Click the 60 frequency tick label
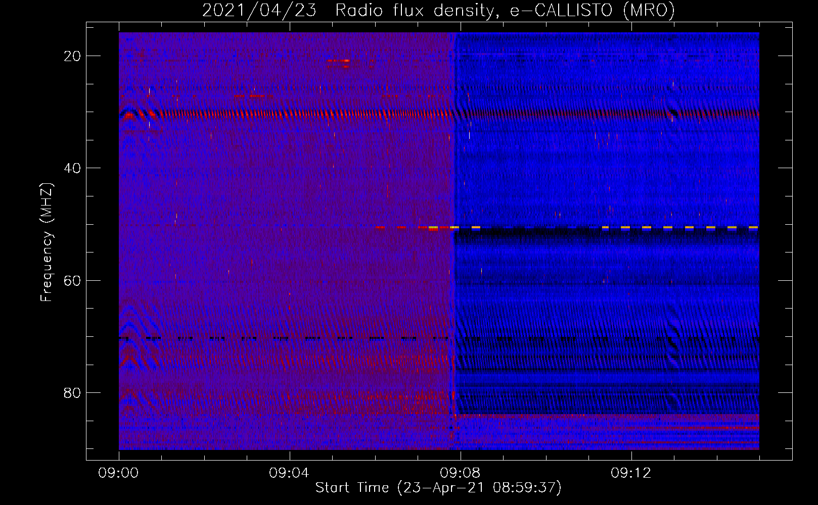This screenshot has width=818, height=505. click(x=72, y=280)
